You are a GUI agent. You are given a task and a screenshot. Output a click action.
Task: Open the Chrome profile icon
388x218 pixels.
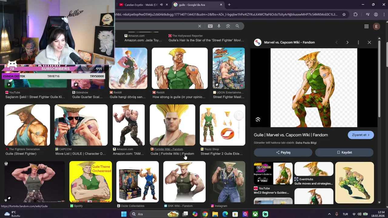(376, 14)
